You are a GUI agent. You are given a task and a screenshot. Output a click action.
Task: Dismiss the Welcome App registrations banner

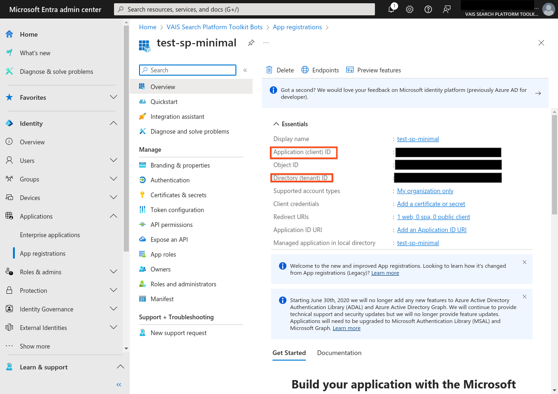click(525, 262)
